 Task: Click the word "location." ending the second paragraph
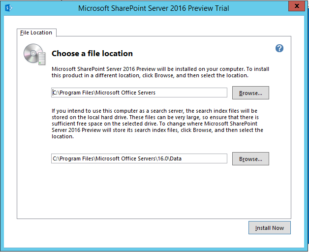point(62,136)
